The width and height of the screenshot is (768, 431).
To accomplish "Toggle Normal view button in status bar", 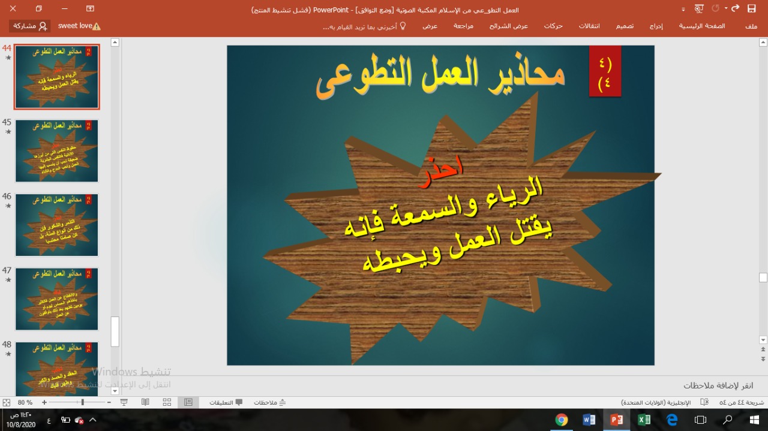I will (188, 402).
